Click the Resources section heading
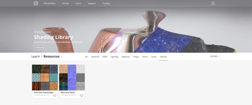The width and height of the screenshot is (252, 105). click(51, 57)
